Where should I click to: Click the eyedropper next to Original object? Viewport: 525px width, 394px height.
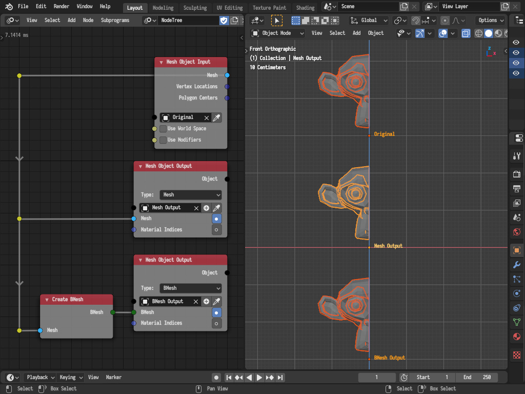coord(216,117)
